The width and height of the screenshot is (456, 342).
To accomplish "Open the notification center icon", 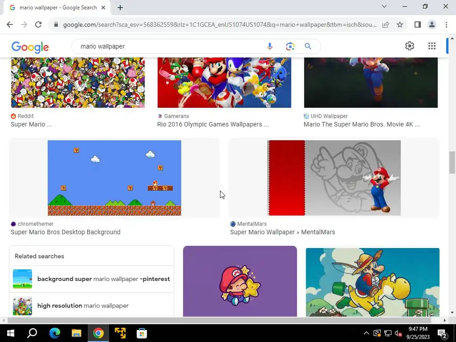I will coord(442,333).
